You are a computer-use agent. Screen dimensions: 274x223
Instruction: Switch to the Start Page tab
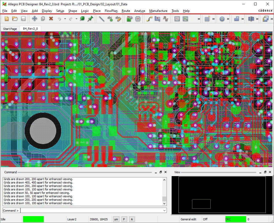click(10, 29)
